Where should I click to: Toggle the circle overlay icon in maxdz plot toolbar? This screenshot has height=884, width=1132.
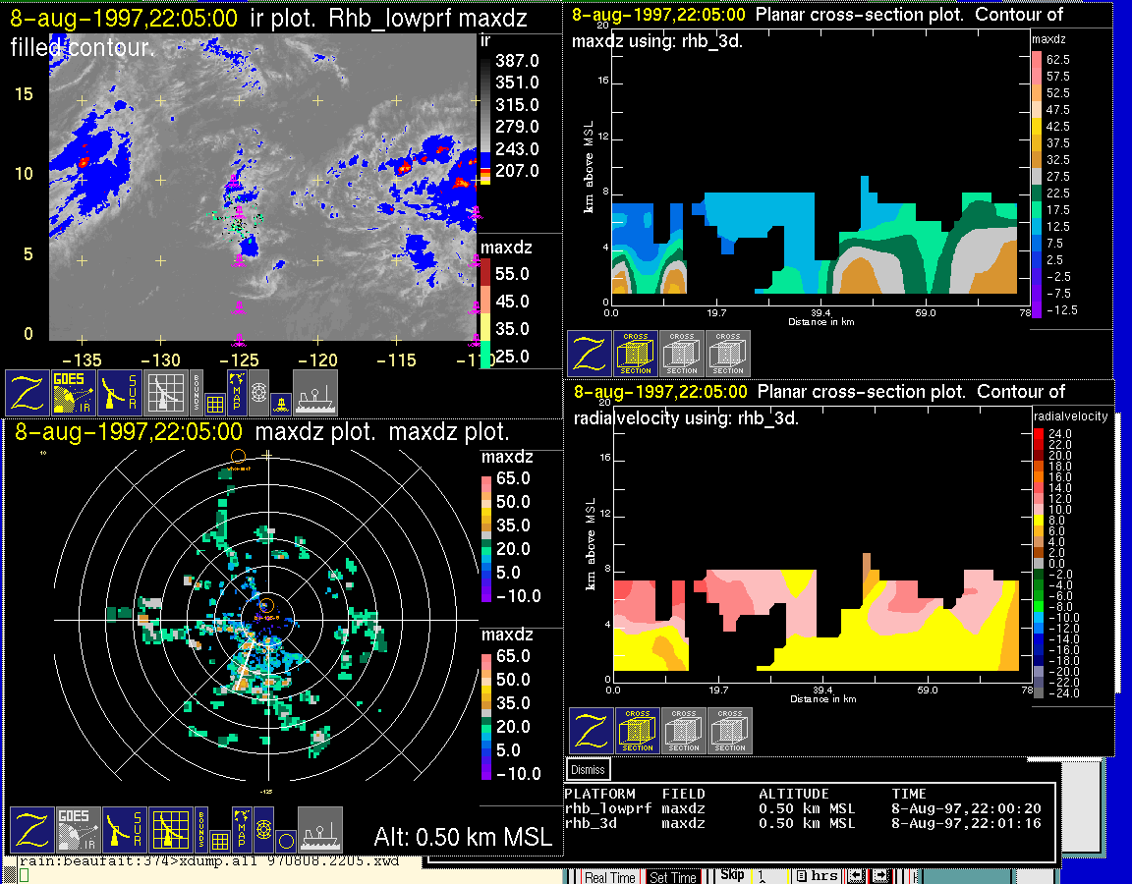[284, 841]
